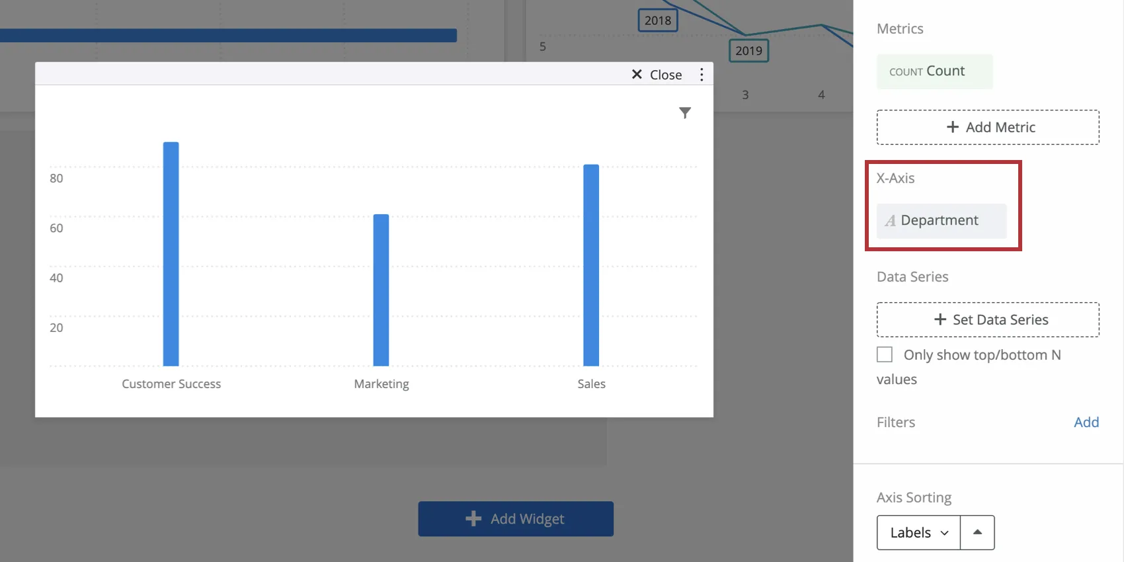
Task: Click the Marketing bar in chart
Action: tap(381, 290)
